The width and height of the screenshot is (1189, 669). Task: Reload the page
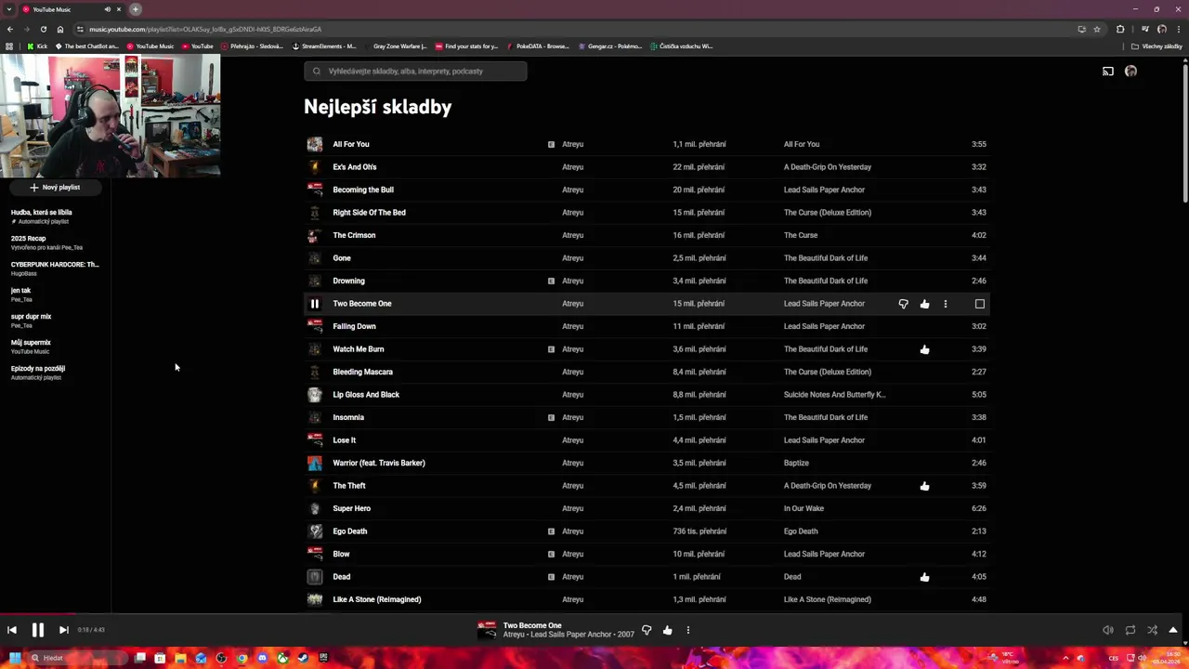tap(43, 29)
